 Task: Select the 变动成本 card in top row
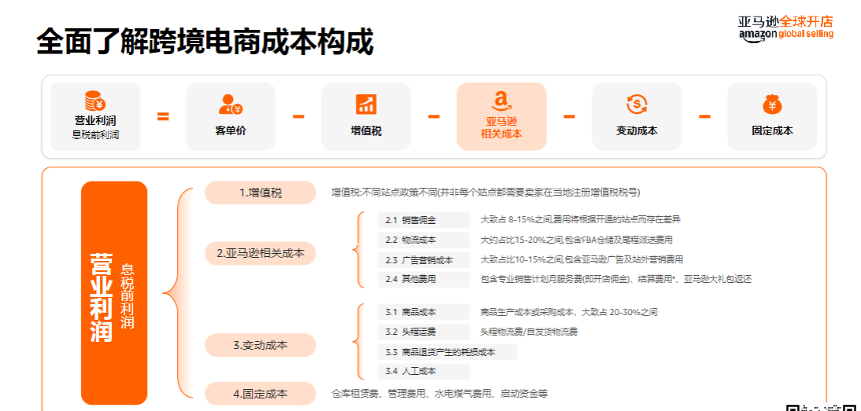pos(637,116)
